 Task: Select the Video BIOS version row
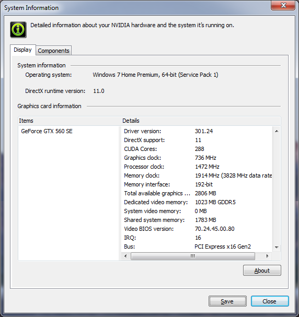pyautogui.click(x=197, y=229)
